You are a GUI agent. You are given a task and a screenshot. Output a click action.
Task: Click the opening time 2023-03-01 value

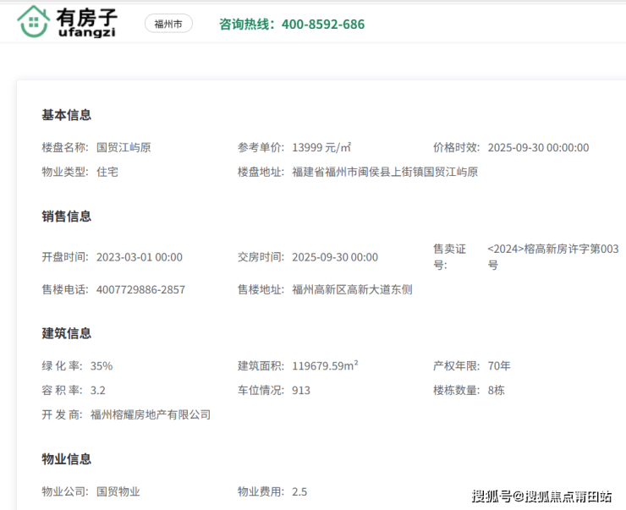tap(139, 257)
